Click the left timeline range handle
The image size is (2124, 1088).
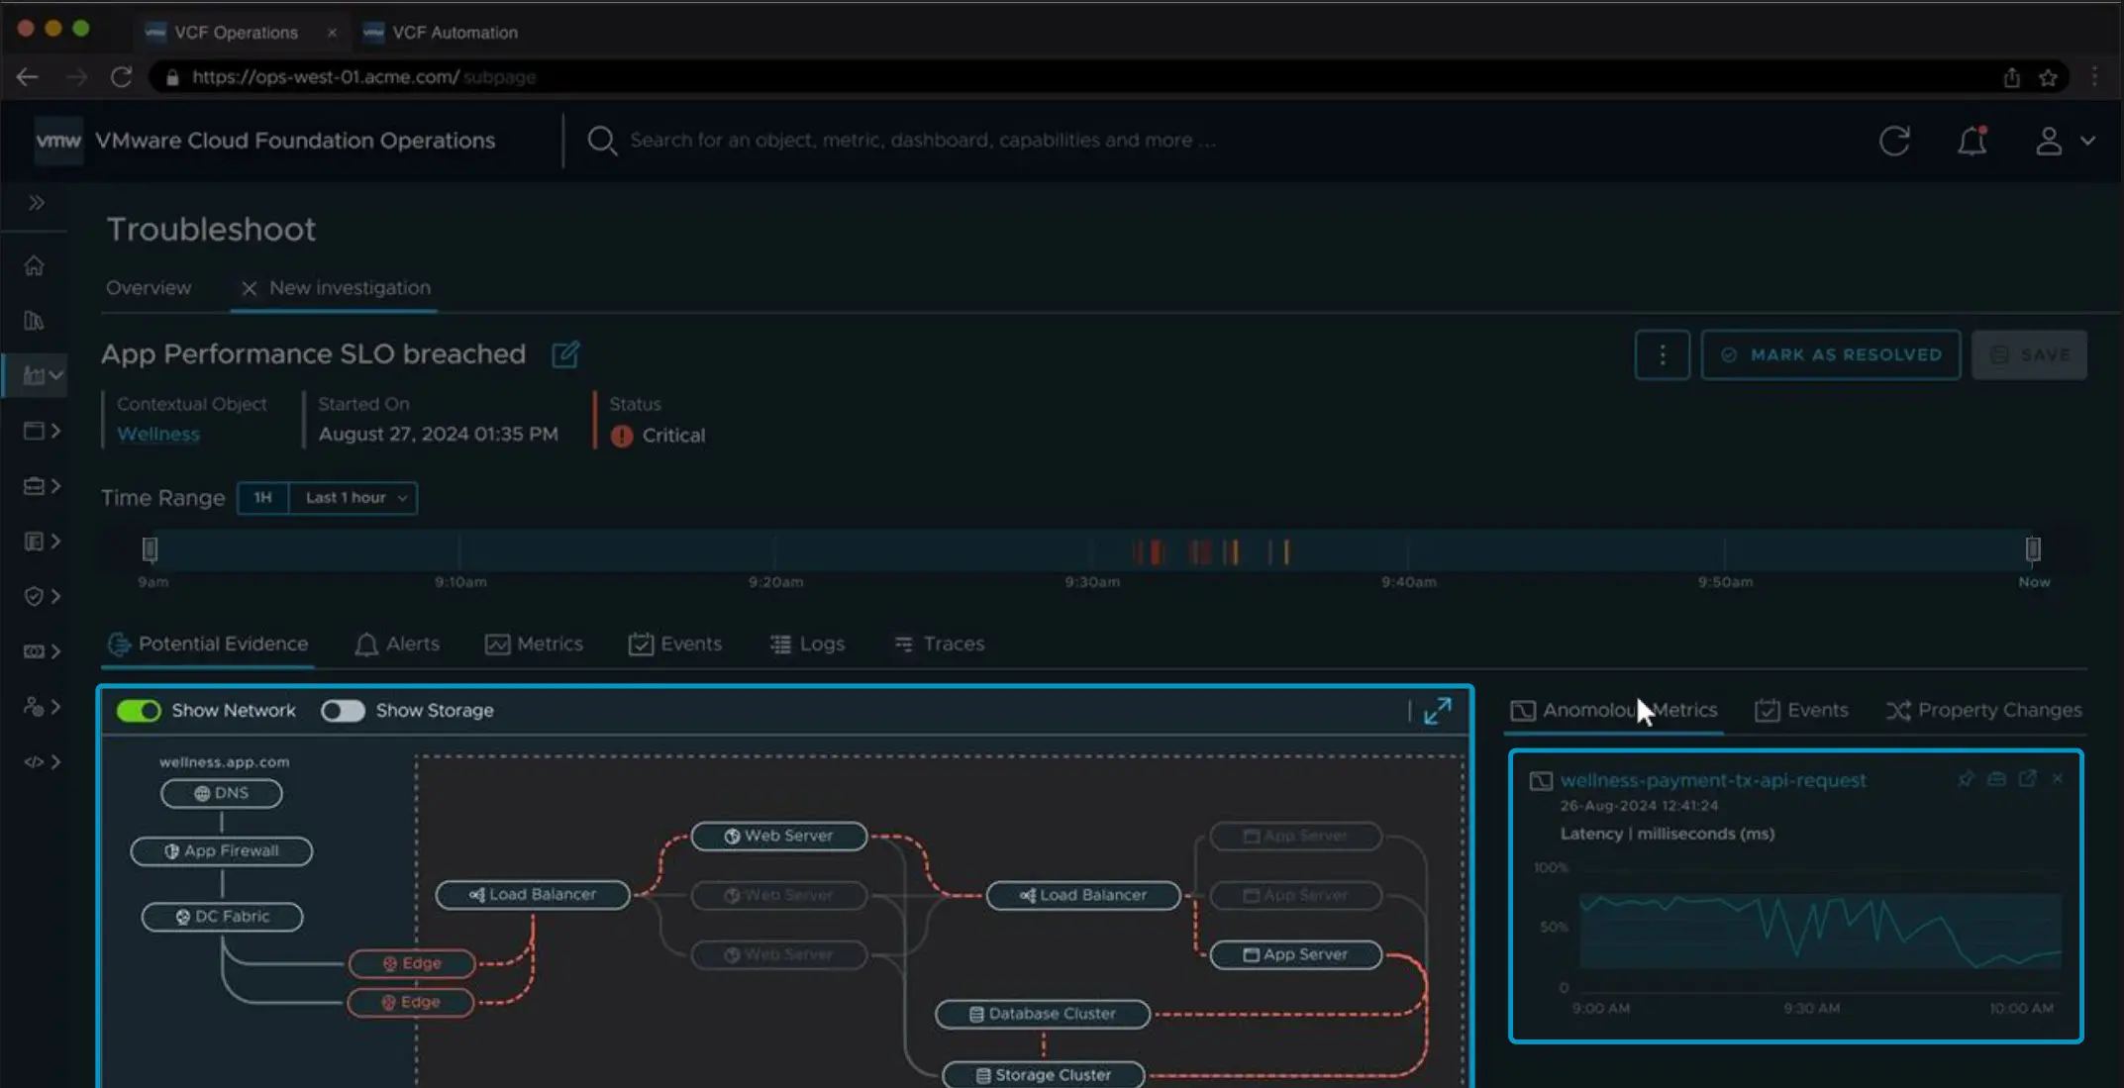(150, 548)
